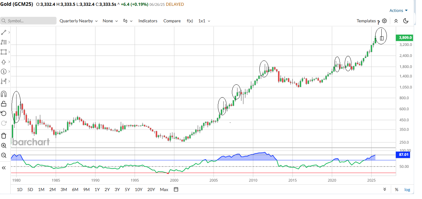Enable the magnet snap tool

coord(4,94)
